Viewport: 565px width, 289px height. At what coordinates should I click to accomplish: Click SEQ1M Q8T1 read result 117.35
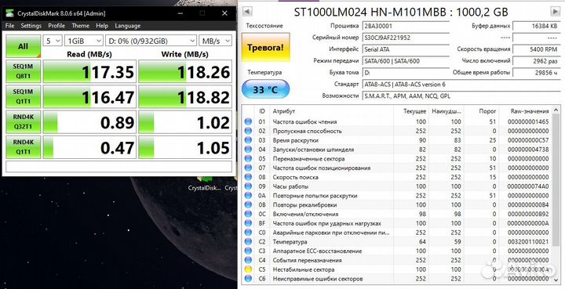(x=89, y=71)
